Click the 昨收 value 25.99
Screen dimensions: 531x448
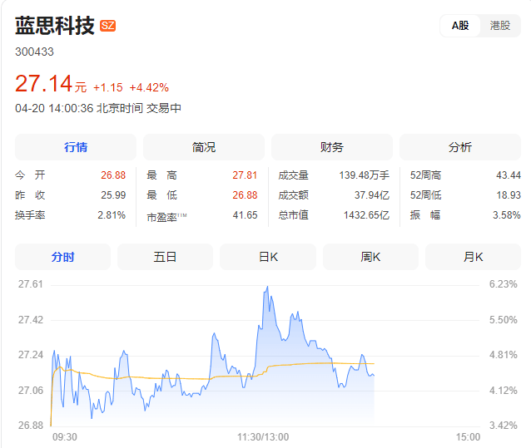[113, 195]
